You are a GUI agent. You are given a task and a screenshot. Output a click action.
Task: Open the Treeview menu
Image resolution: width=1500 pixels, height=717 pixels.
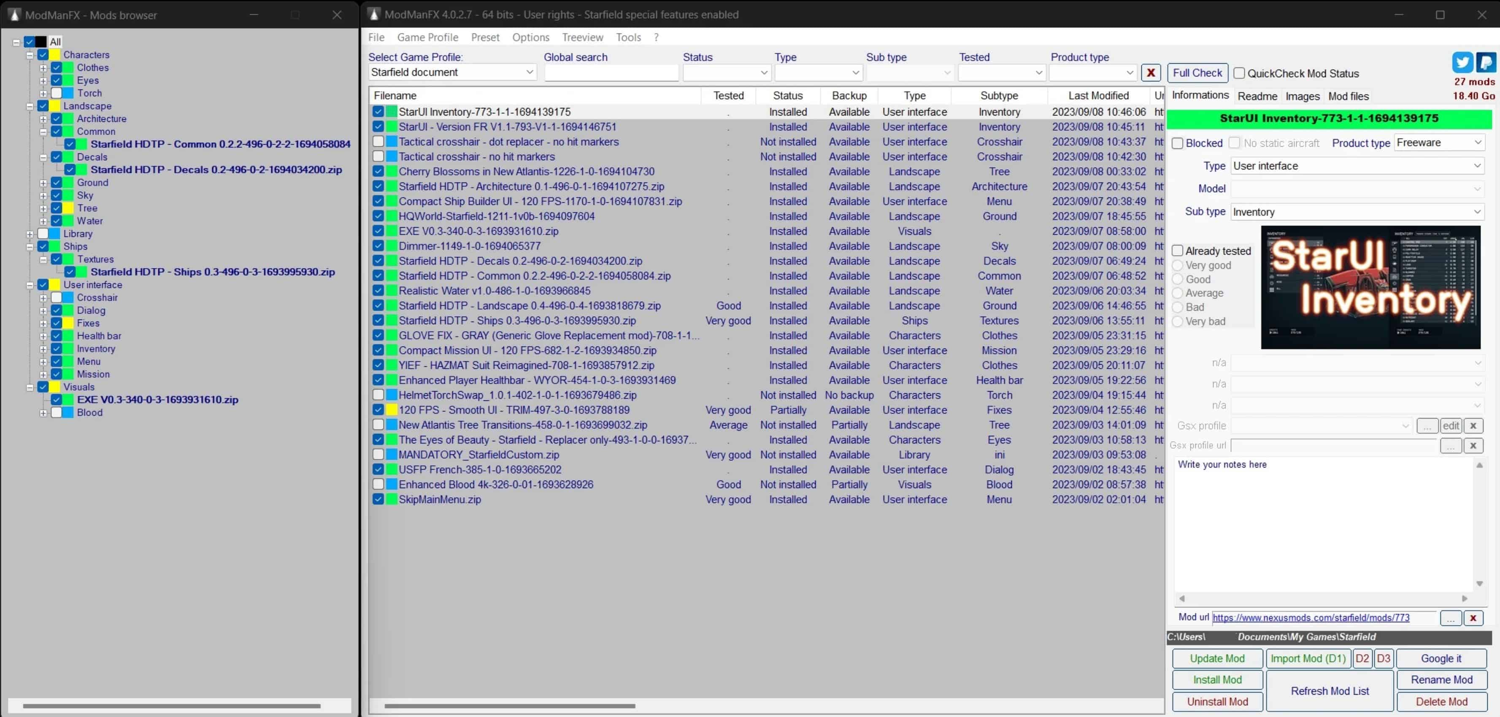click(x=582, y=37)
